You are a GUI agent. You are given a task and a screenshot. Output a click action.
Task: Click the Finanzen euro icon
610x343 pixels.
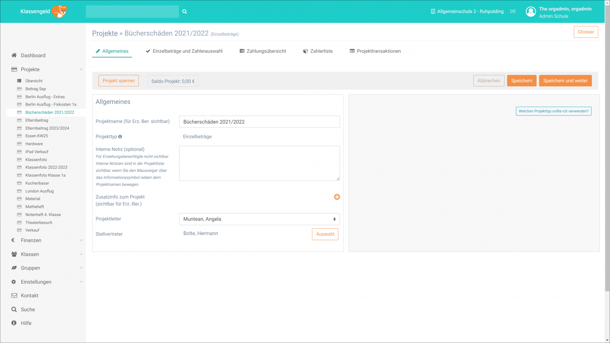click(x=13, y=240)
